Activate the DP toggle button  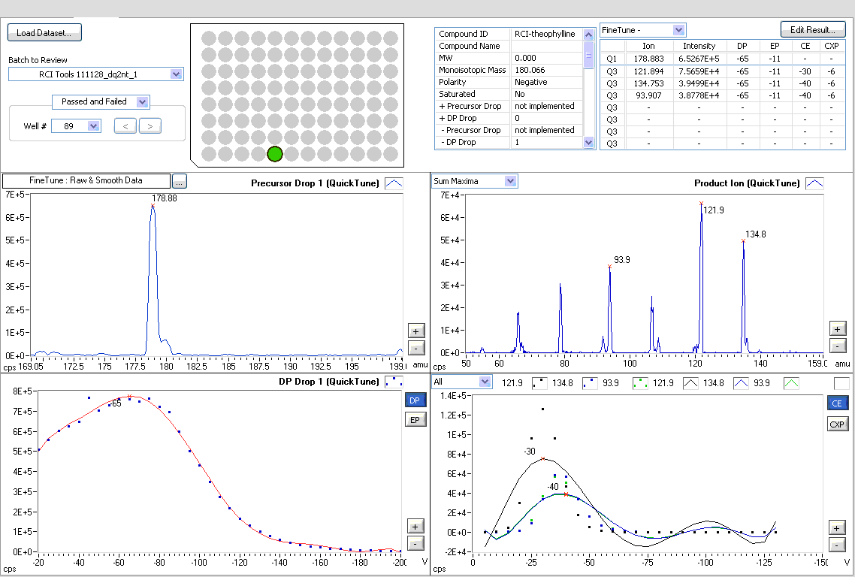tap(415, 400)
